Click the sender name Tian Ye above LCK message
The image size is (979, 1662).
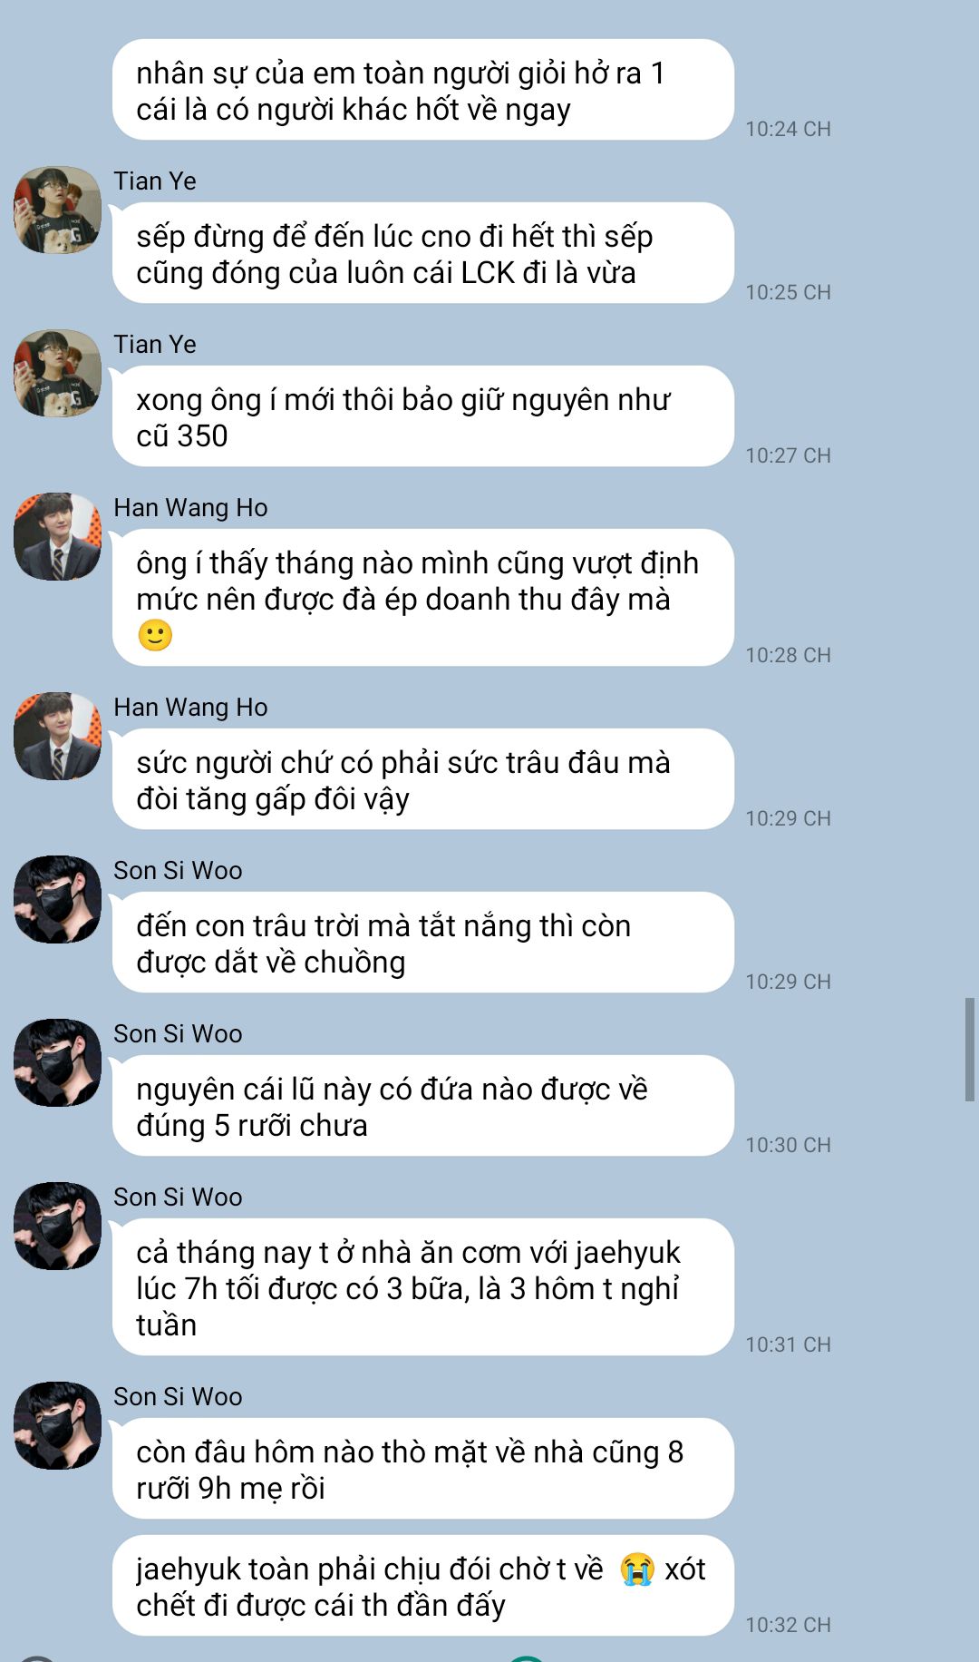pyautogui.click(x=155, y=181)
